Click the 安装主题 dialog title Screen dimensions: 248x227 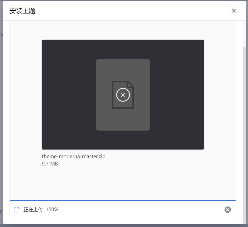(22, 11)
